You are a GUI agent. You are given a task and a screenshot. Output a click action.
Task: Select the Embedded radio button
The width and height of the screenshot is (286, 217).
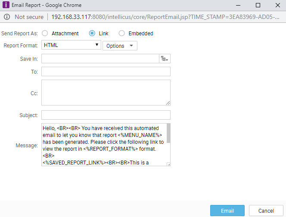[x=121, y=34]
